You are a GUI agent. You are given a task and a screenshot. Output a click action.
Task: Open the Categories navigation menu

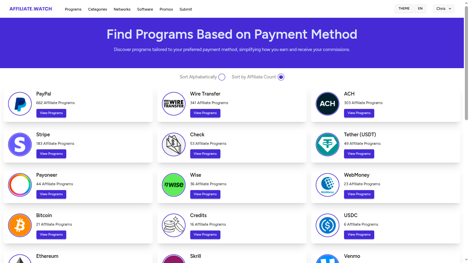click(x=97, y=9)
